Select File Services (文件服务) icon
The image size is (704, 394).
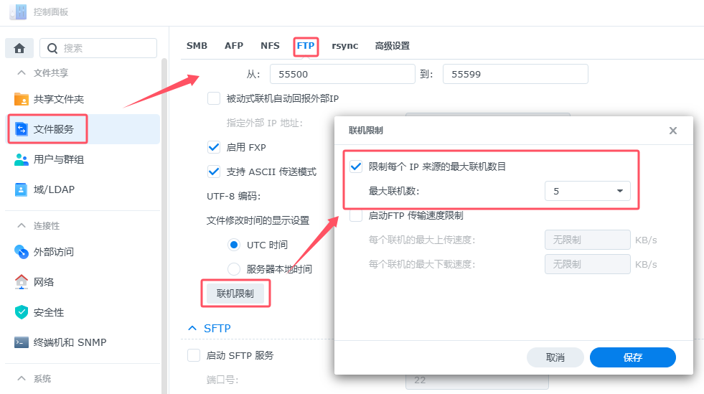click(22, 129)
